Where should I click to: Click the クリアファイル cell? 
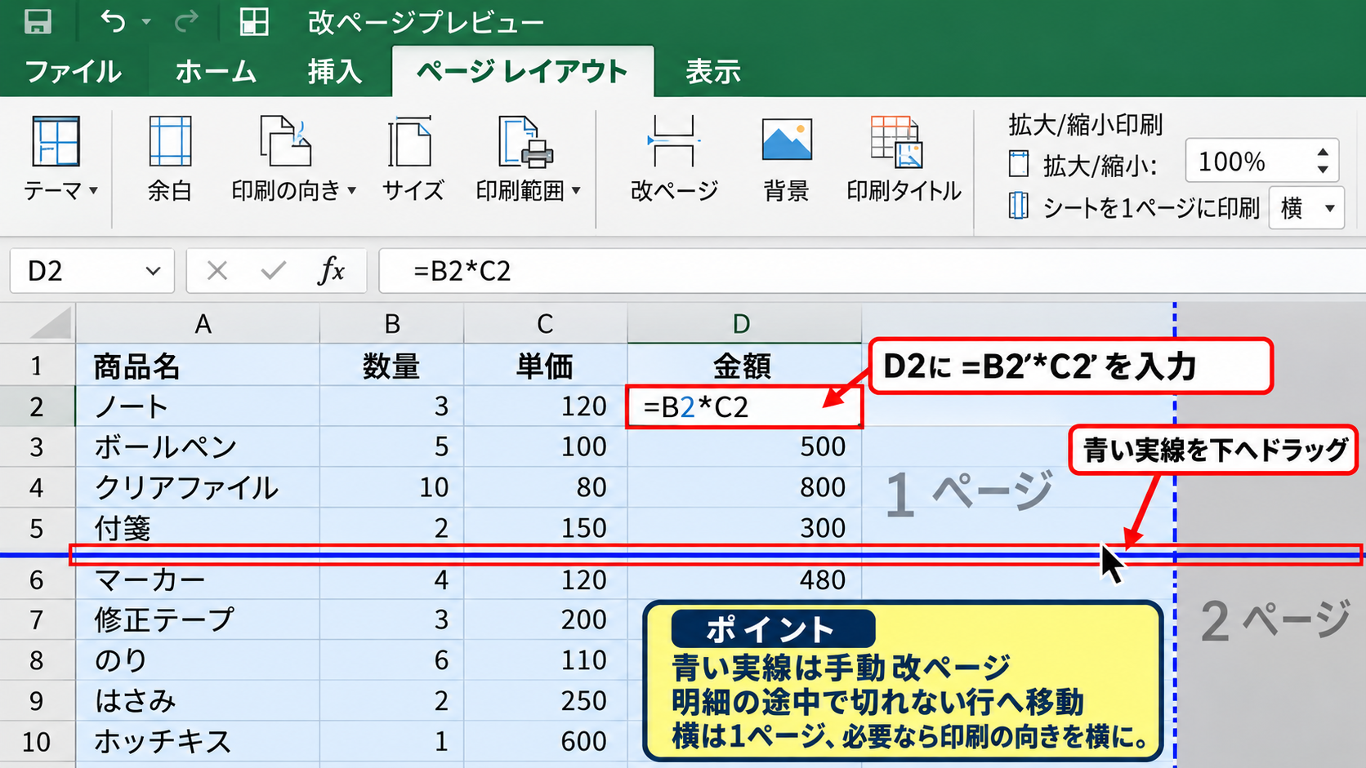pos(198,487)
